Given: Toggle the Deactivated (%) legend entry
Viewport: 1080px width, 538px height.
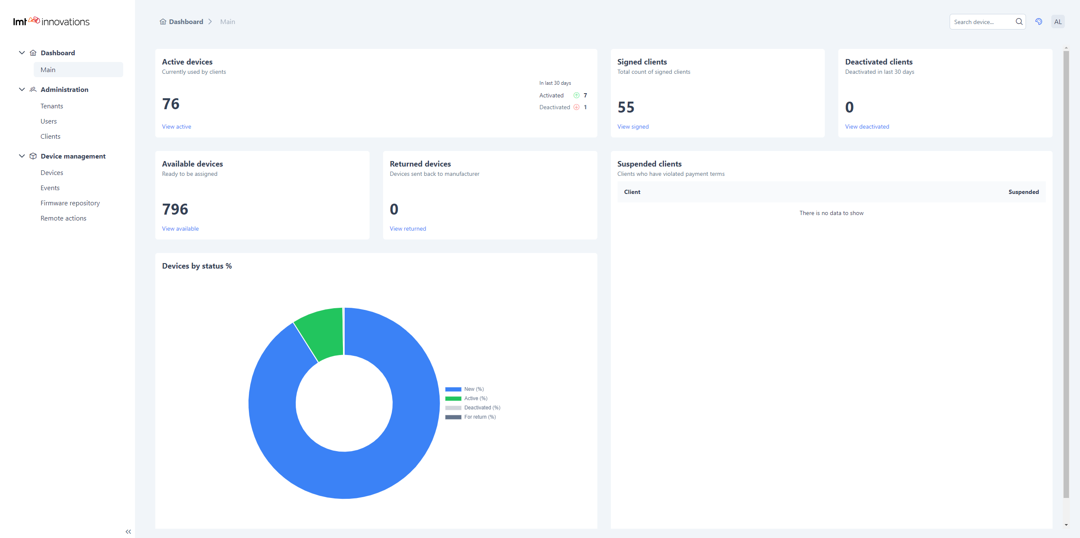Looking at the screenshot, I should tap(482, 407).
